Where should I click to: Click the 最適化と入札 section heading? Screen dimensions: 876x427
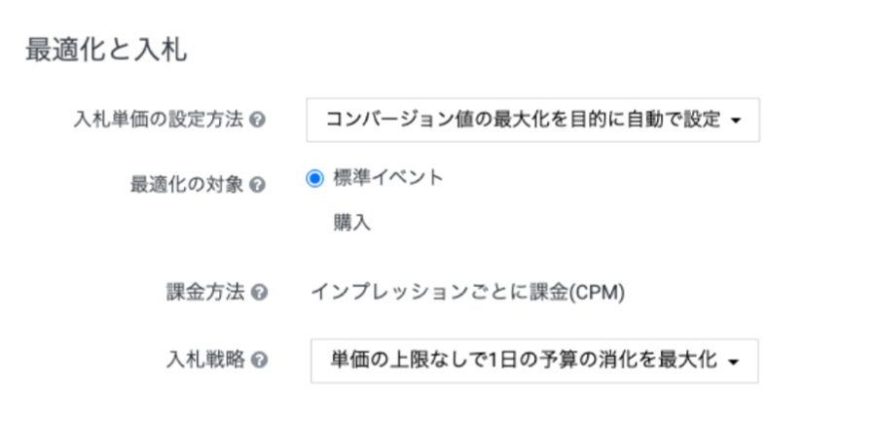(x=106, y=51)
